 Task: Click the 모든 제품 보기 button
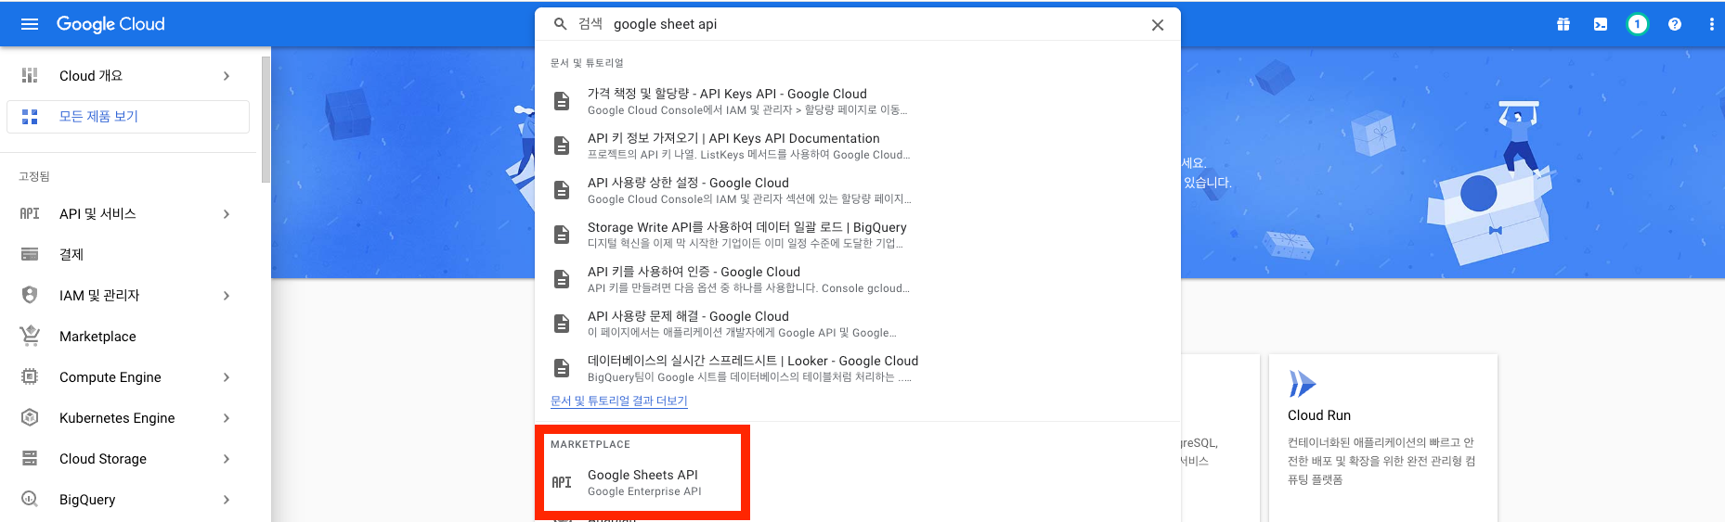tap(128, 117)
